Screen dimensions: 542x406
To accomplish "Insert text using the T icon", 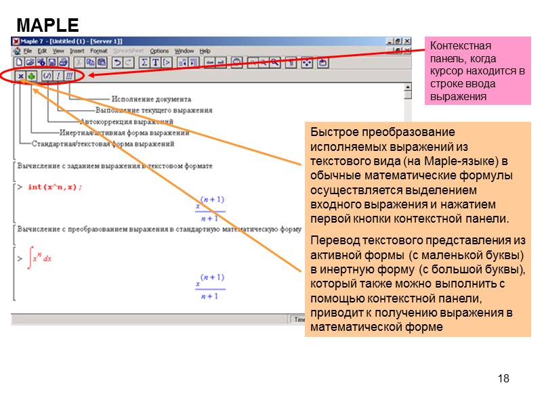I will click(x=155, y=62).
